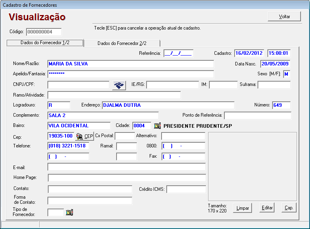
Task: Click the empty photo preview area
Action: pos(252,166)
